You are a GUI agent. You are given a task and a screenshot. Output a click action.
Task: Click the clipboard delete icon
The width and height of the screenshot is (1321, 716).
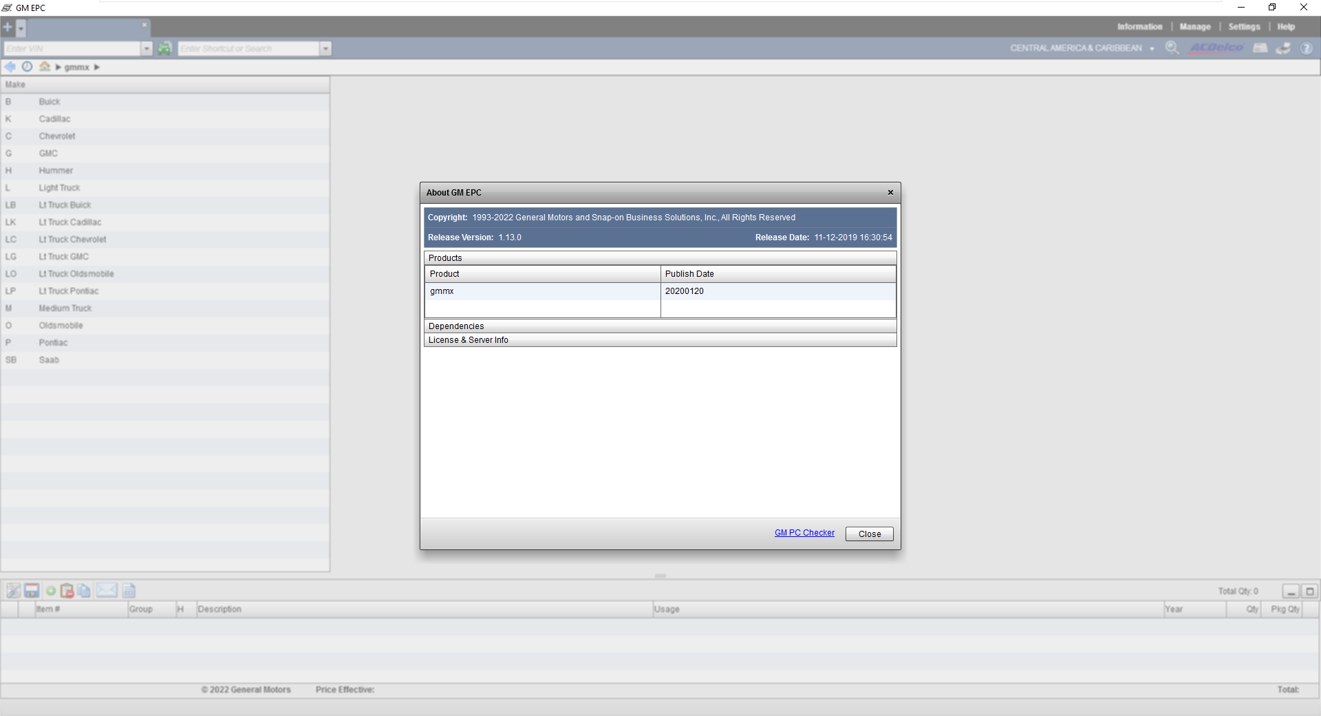click(67, 591)
